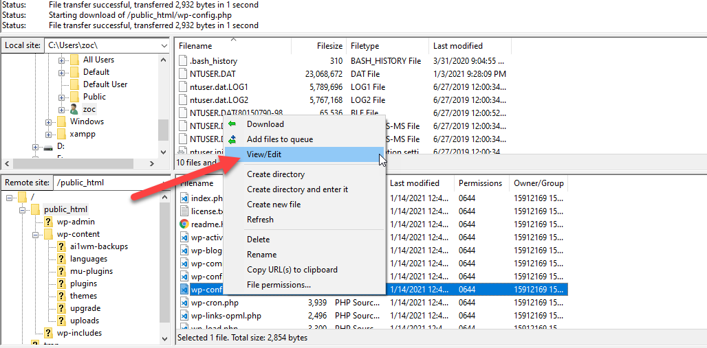Expand the Public folder node
Viewport: 707px width, 348px height.
(61, 97)
